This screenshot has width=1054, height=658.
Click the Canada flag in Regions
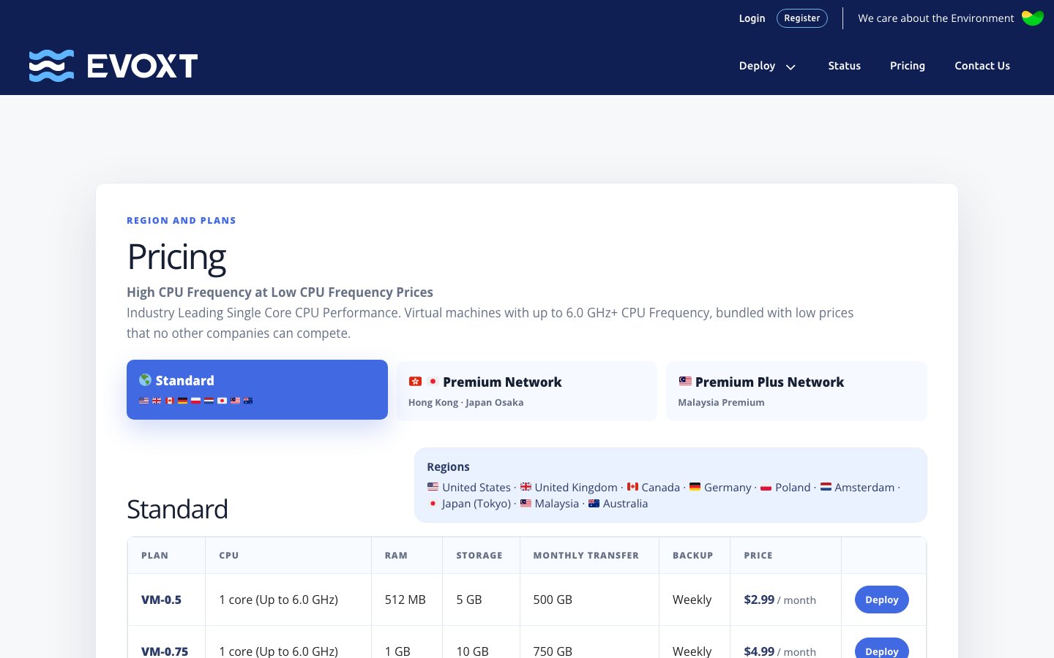(x=633, y=487)
